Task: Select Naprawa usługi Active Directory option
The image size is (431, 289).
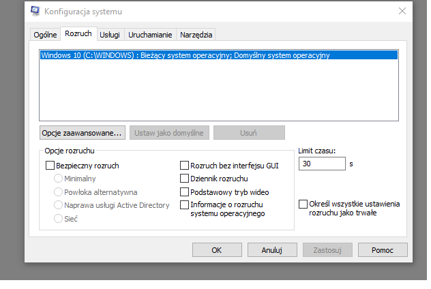Action: (58, 205)
